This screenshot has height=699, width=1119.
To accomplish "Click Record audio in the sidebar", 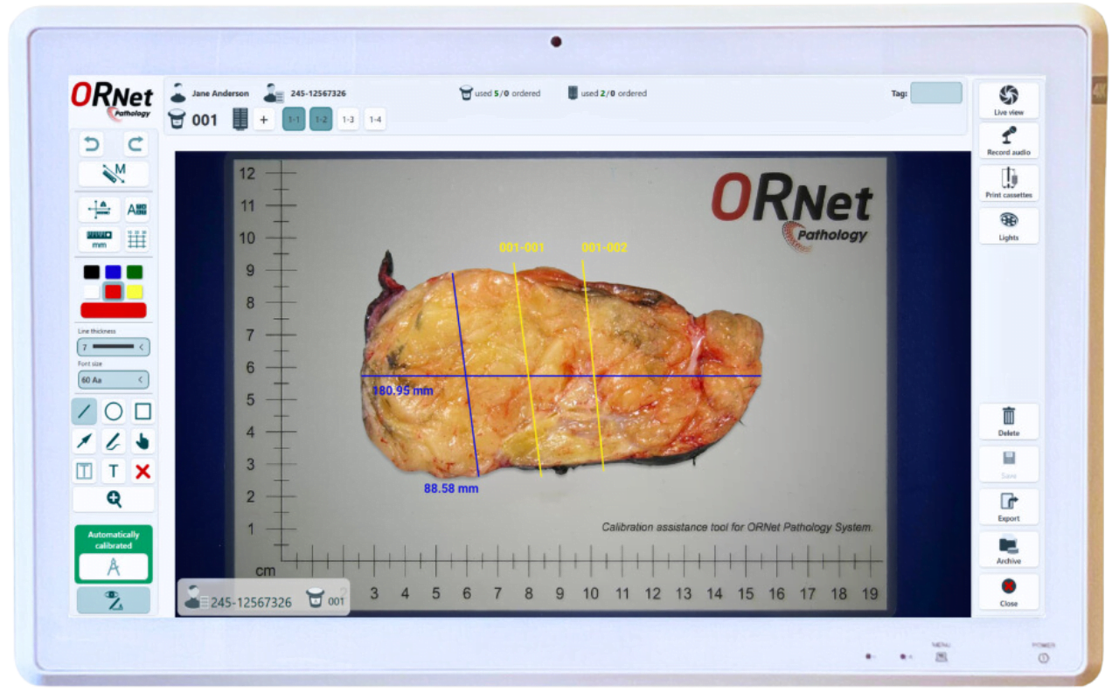I will click(1008, 140).
